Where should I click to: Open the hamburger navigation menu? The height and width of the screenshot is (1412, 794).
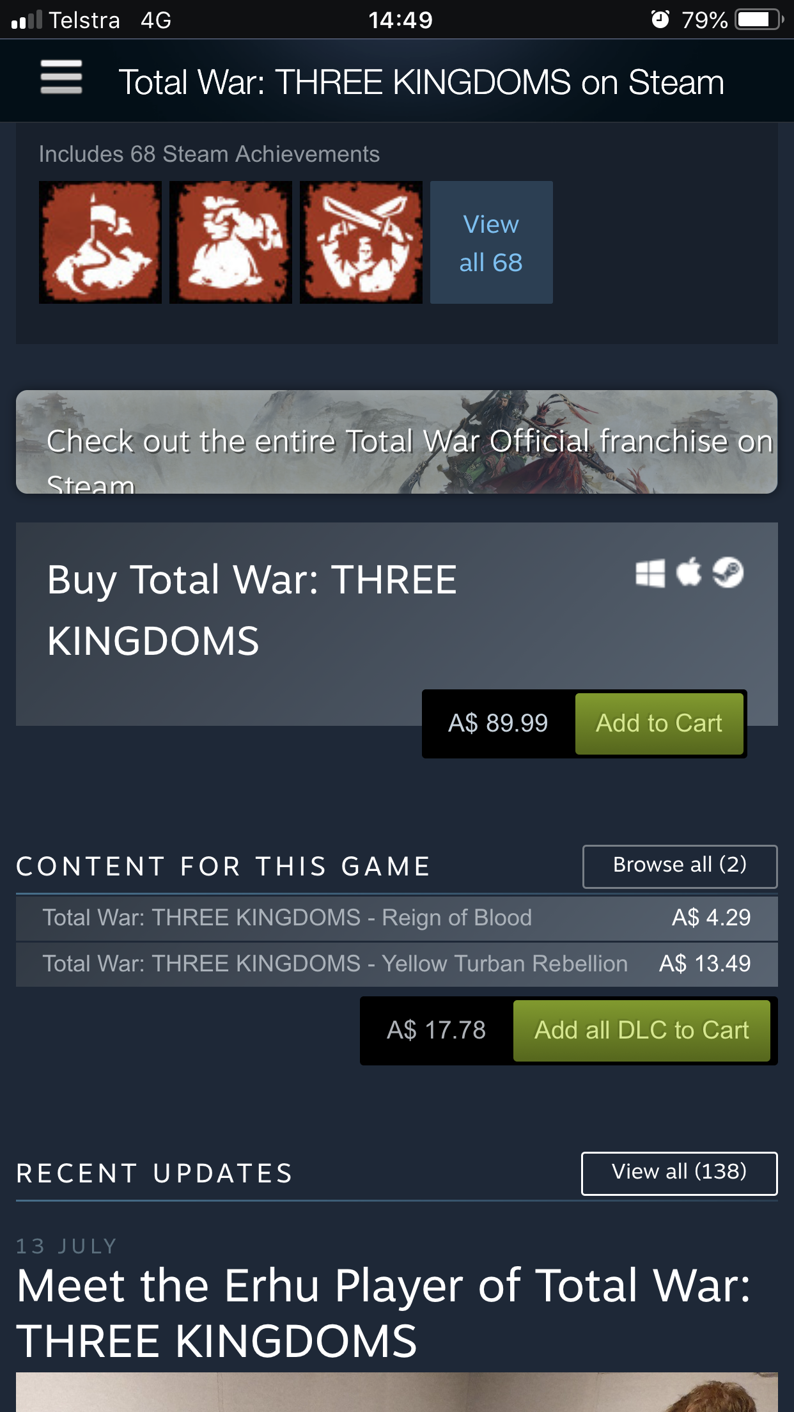[x=61, y=78]
